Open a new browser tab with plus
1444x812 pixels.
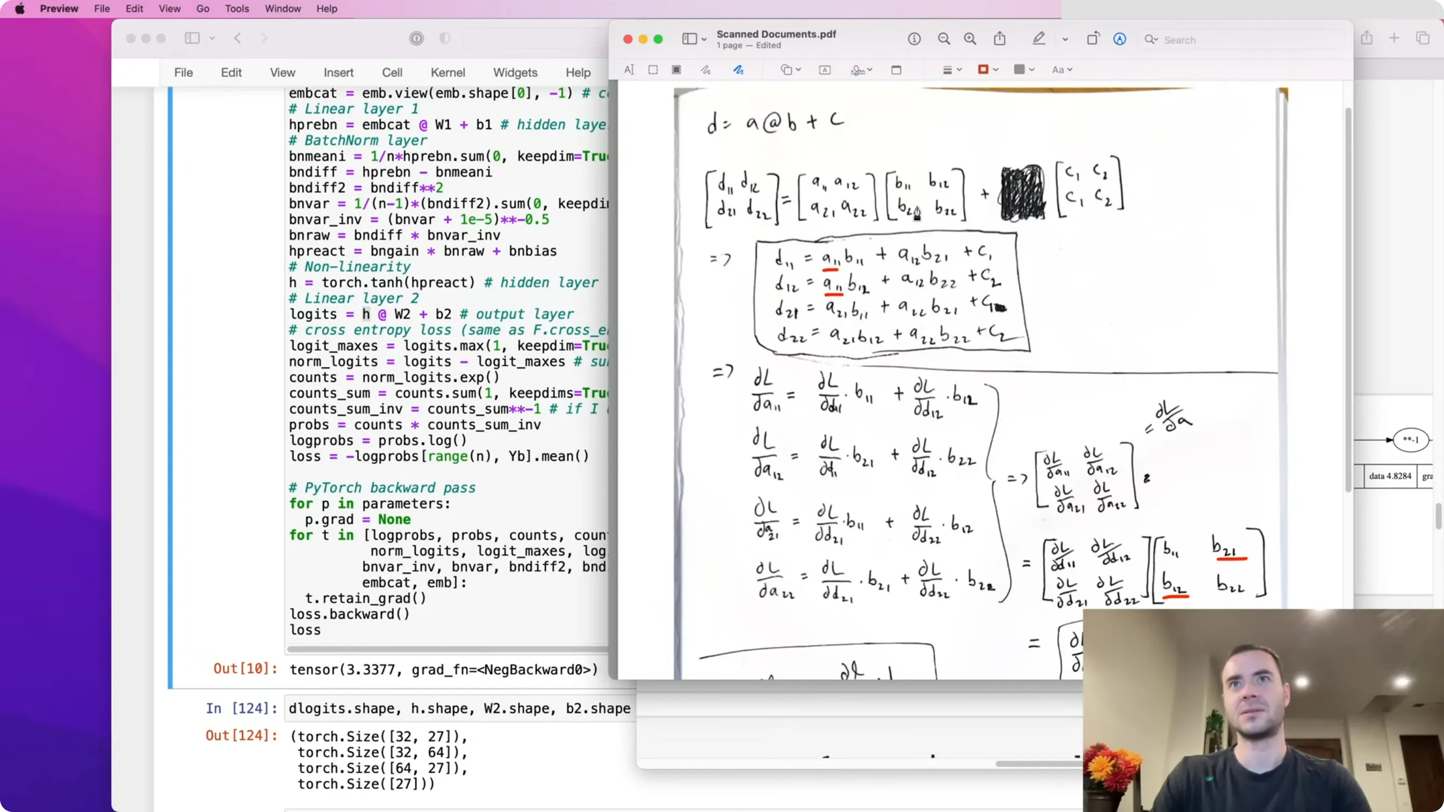1394,38
